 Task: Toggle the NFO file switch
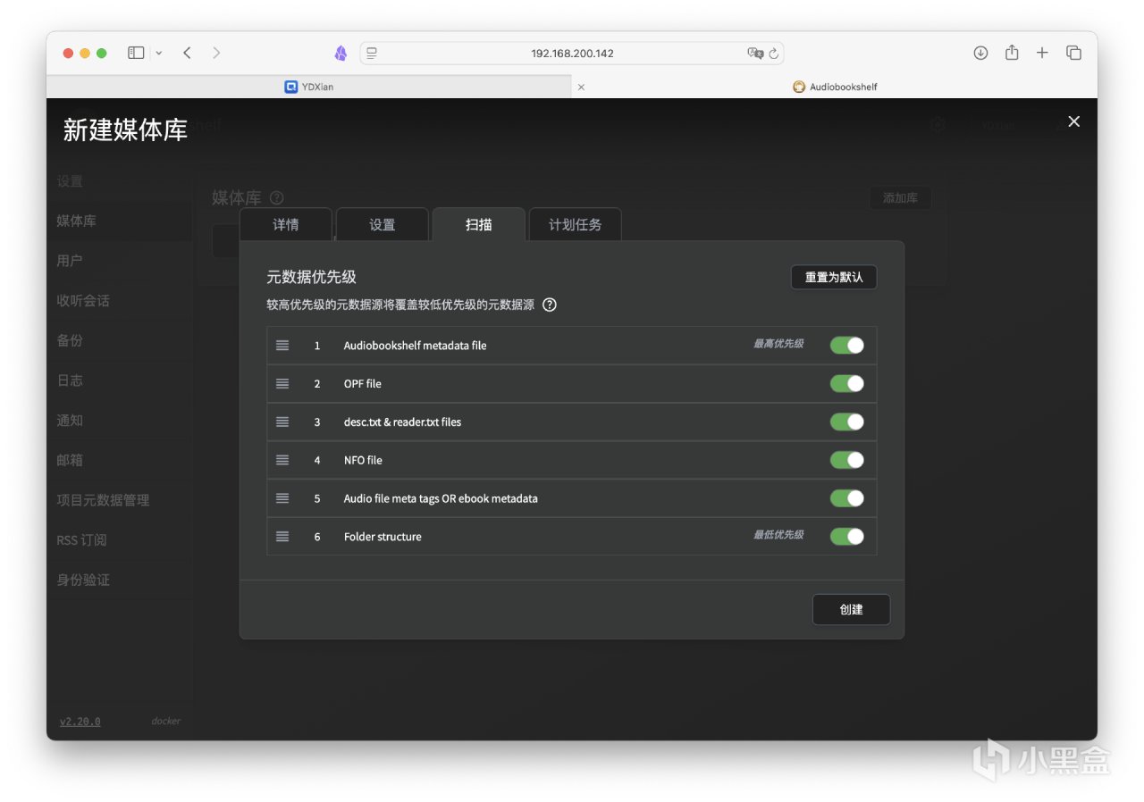[x=847, y=460]
